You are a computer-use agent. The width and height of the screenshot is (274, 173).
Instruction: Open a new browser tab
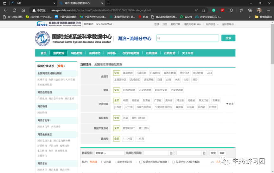click(109, 3)
